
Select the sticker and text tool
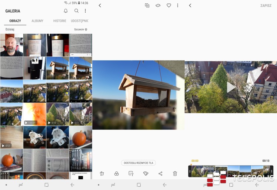pyautogui.click(x=131, y=173)
